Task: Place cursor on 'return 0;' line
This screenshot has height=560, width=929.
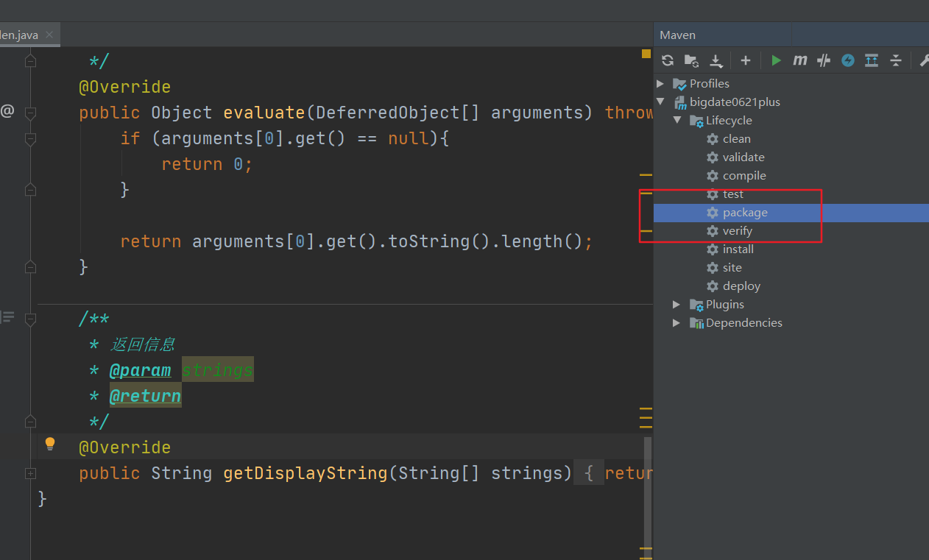Action: 207,164
